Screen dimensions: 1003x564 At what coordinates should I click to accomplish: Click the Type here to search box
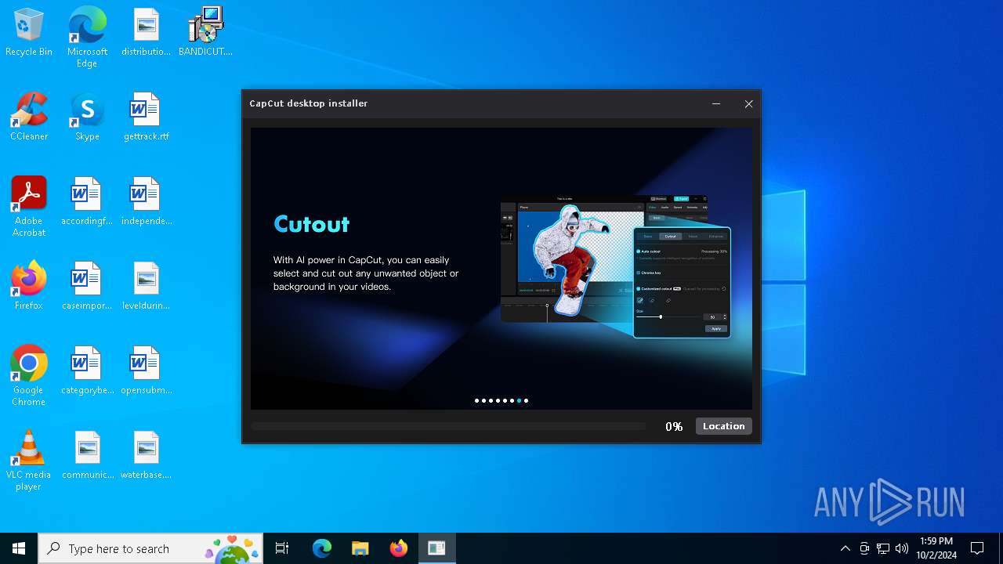coord(150,548)
